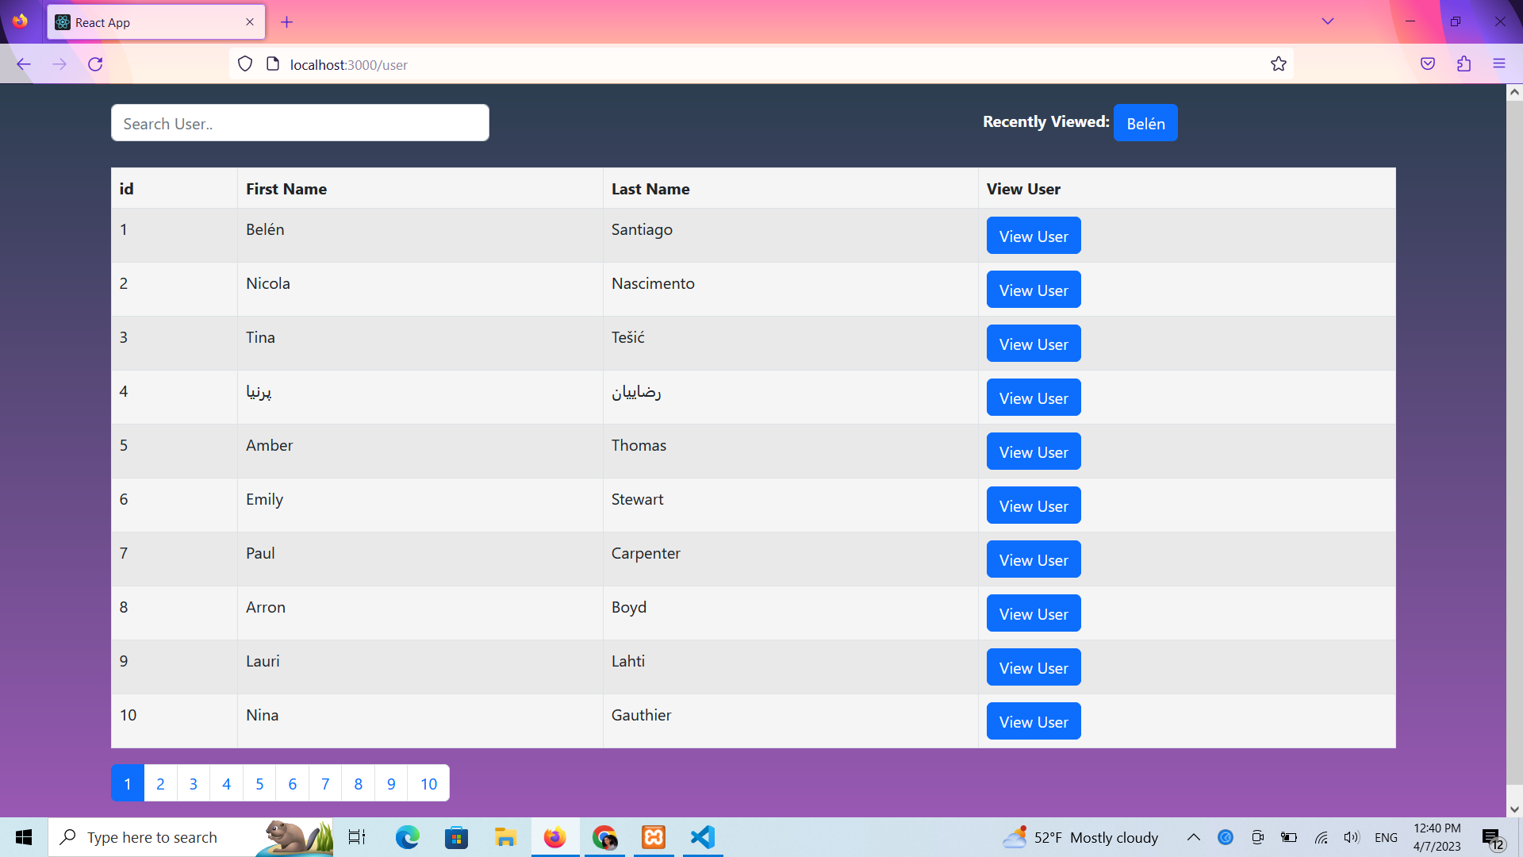
Task: Go back with the browser back arrow
Action: [x=24, y=64]
